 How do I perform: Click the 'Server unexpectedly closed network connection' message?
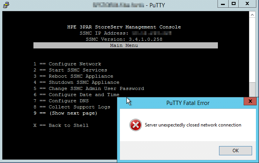(x=193, y=125)
